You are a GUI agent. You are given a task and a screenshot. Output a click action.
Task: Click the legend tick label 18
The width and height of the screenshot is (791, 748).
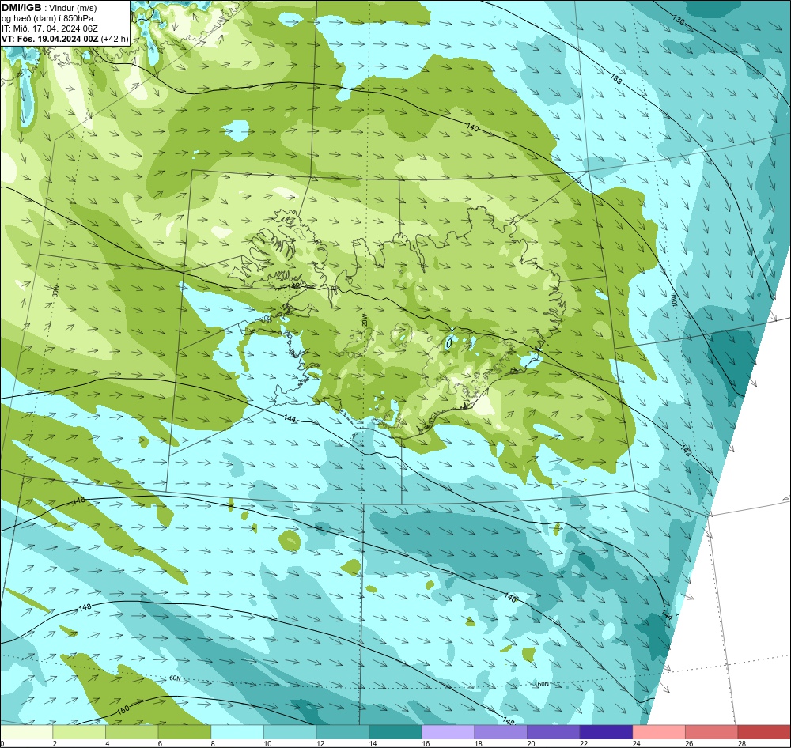pos(479,743)
